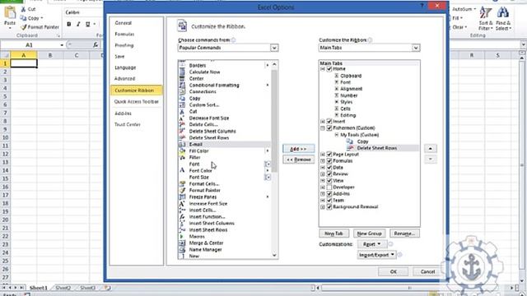
Task: Select the Calculate Now command icon
Action: [x=182, y=72]
